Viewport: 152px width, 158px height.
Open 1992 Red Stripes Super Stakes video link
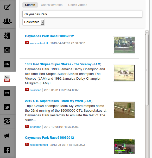coord(63,64)
